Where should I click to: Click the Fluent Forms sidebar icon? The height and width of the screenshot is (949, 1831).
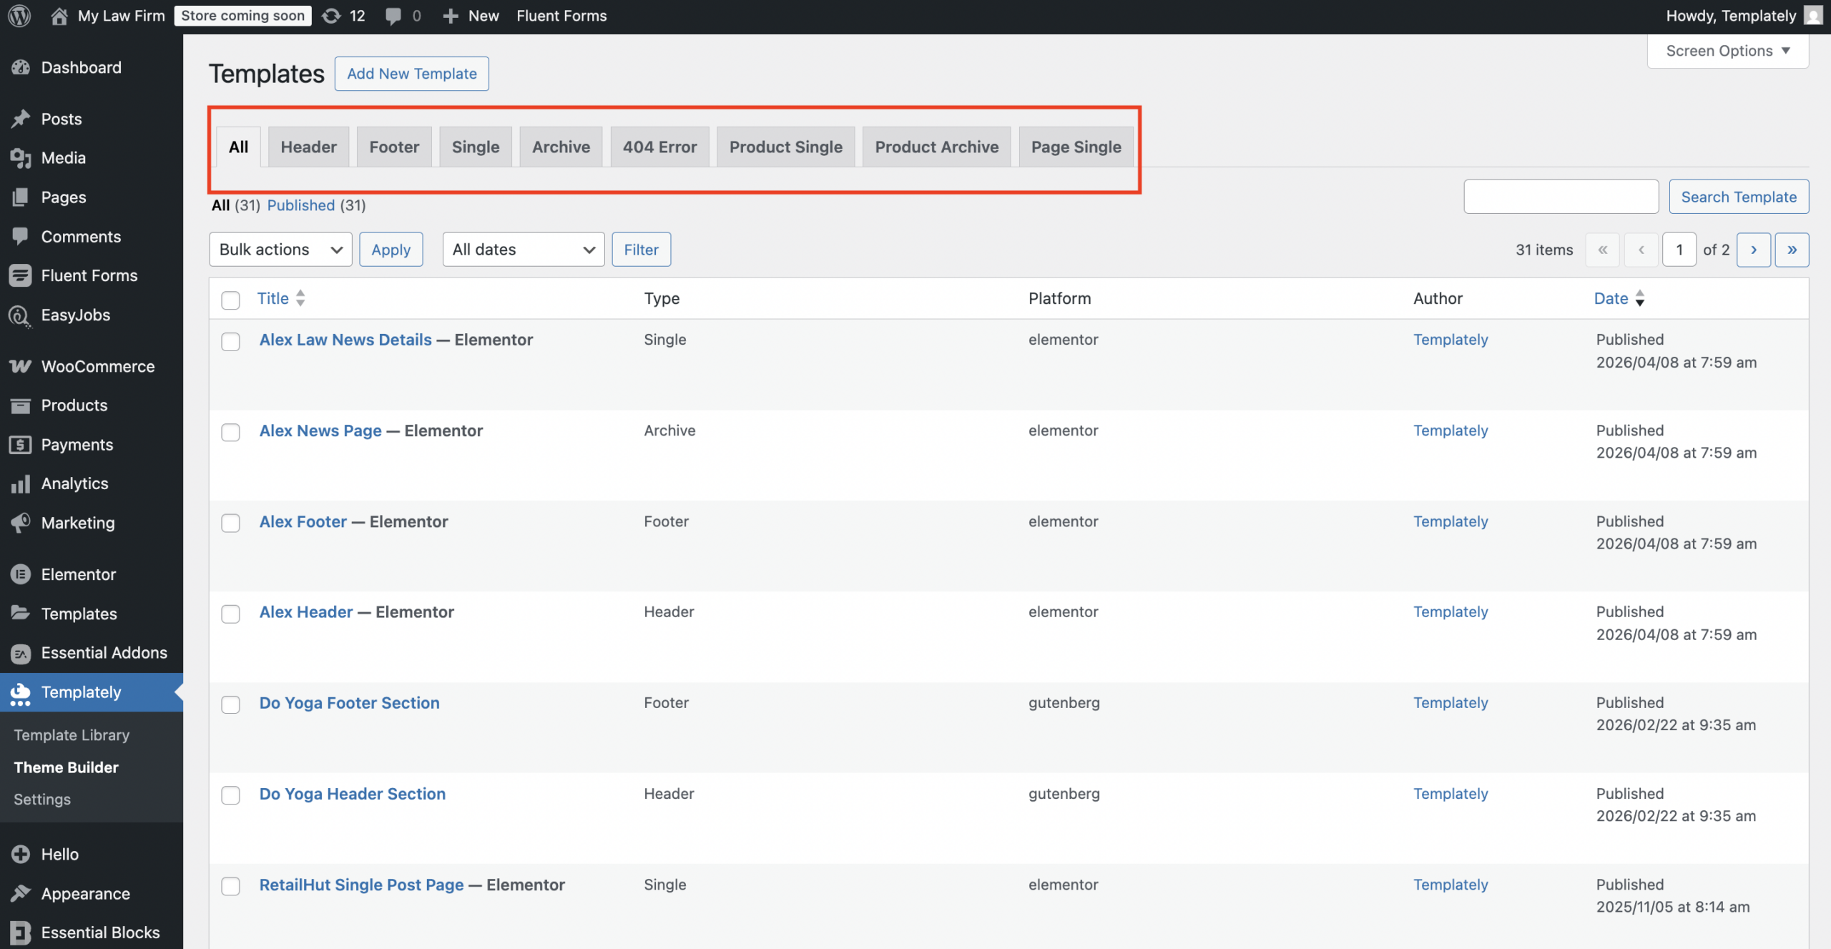pos(20,275)
